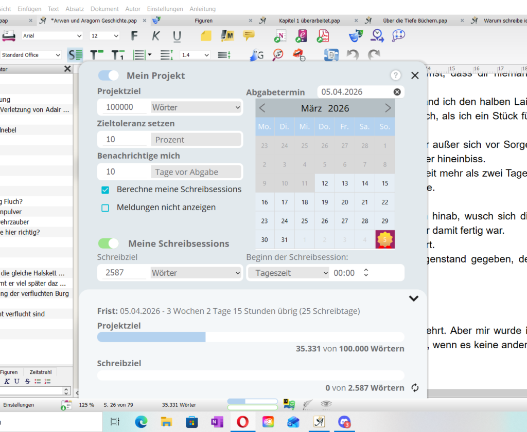
Task: Switch to Kapitel 1 überarbeitet.pap tab
Action: 309,21
